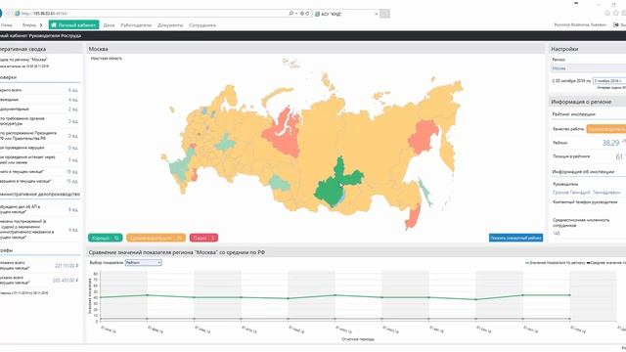
Task: Click the Настройки panel header
Action: (588, 49)
